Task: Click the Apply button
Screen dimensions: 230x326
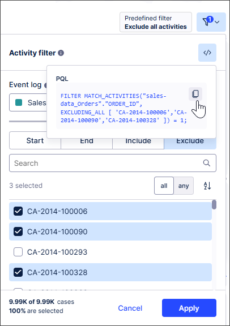Action: [x=189, y=308]
